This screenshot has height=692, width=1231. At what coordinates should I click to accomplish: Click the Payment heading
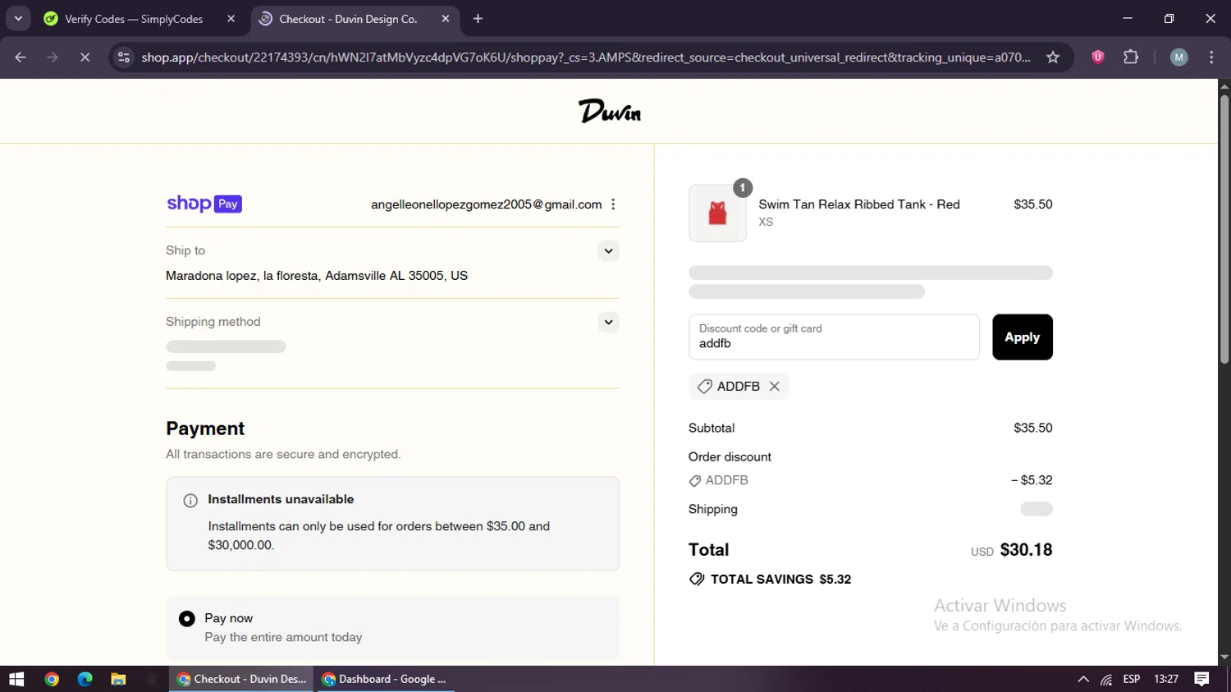(205, 428)
